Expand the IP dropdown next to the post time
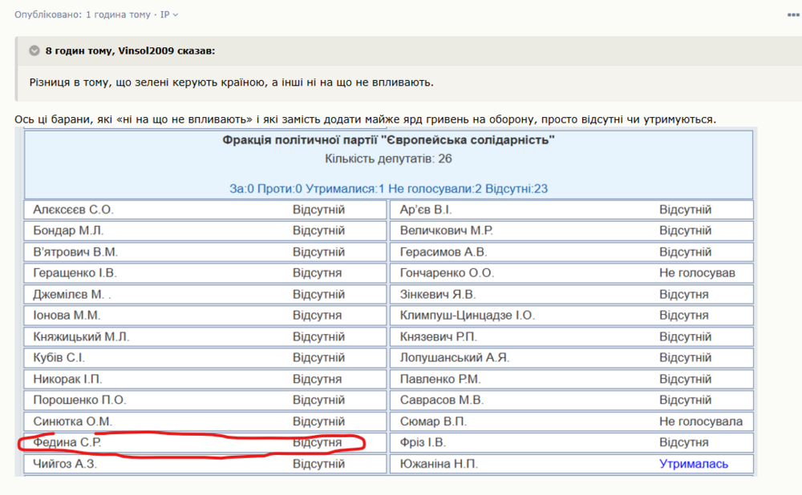Screen dimensions: 802x495 coord(169,14)
